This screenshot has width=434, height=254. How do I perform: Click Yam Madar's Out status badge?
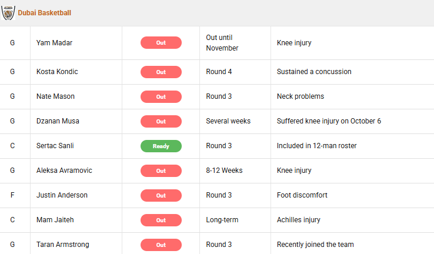pyautogui.click(x=161, y=43)
